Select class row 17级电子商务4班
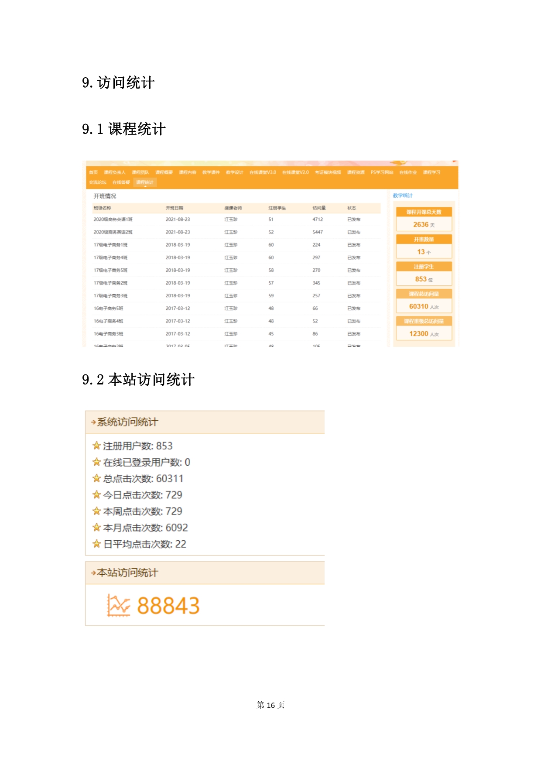Screen dimensions: 541x765 236,257
